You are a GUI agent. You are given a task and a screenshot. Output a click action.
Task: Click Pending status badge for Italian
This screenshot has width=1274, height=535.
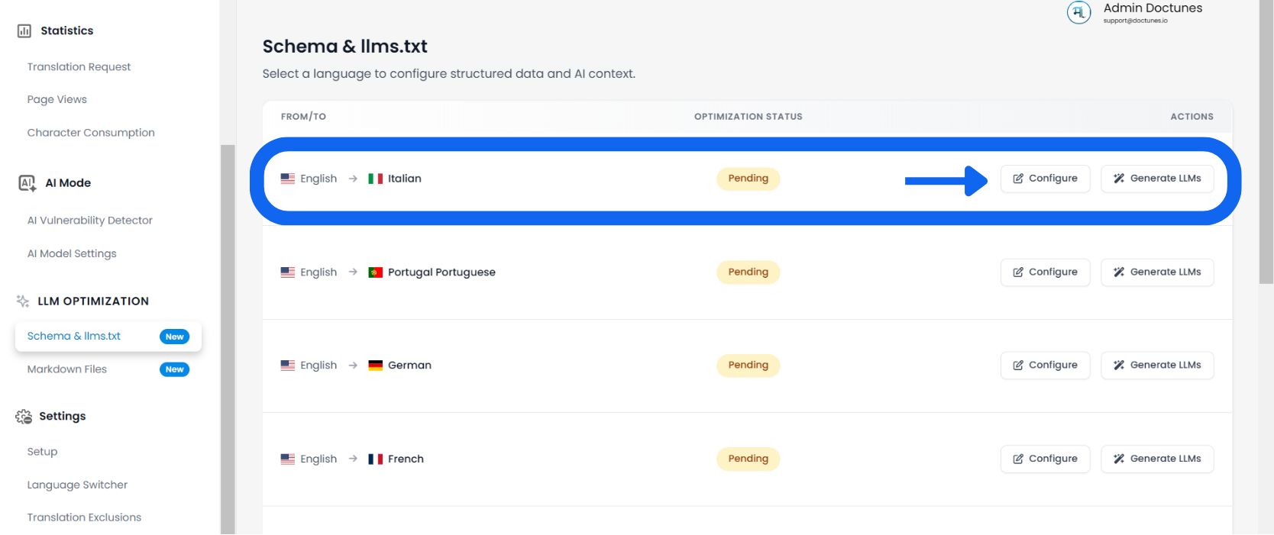(748, 179)
